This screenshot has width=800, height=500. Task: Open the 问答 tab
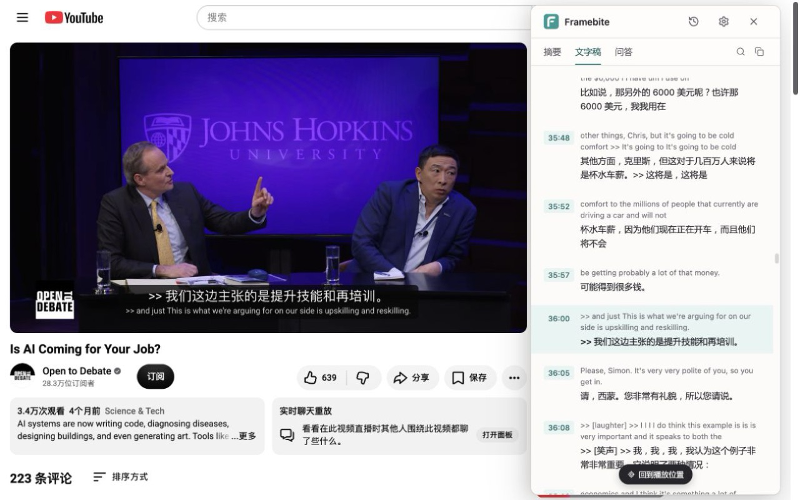(624, 52)
